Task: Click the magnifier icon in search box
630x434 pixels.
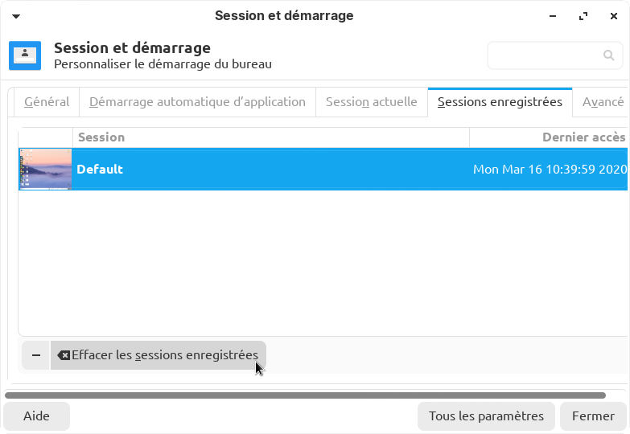Action: (x=608, y=55)
